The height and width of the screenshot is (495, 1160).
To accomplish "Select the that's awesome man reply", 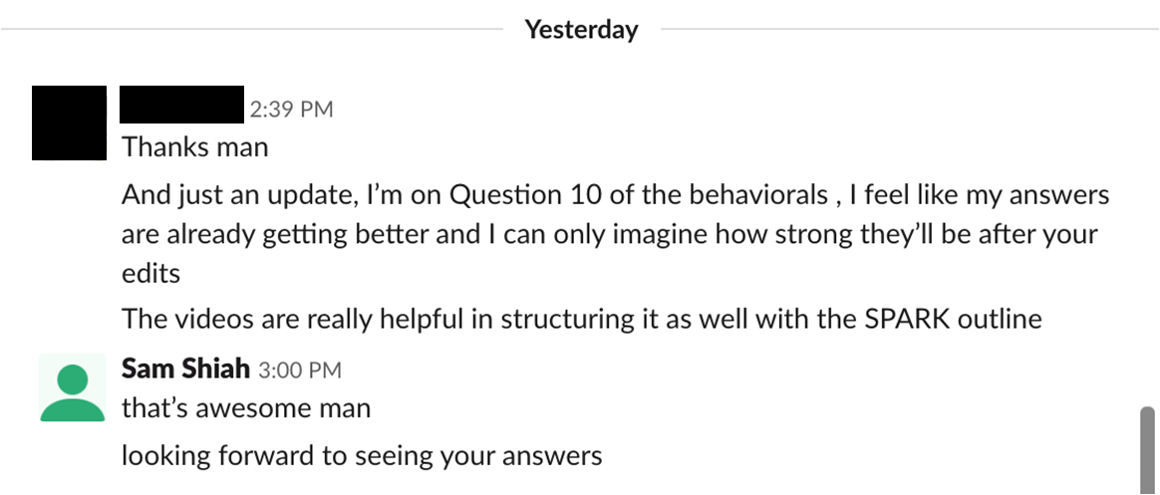I will [245, 407].
